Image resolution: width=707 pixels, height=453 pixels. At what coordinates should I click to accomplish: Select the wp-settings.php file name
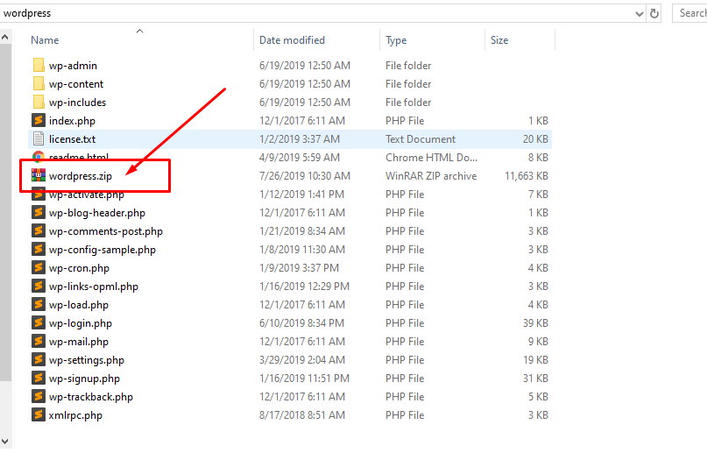coord(87,360)
